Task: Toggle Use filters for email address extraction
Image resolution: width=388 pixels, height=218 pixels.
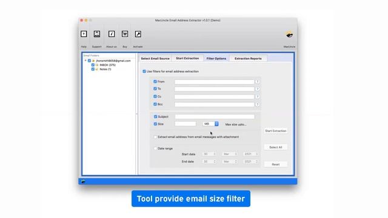Action: click(x=144, y=71)
